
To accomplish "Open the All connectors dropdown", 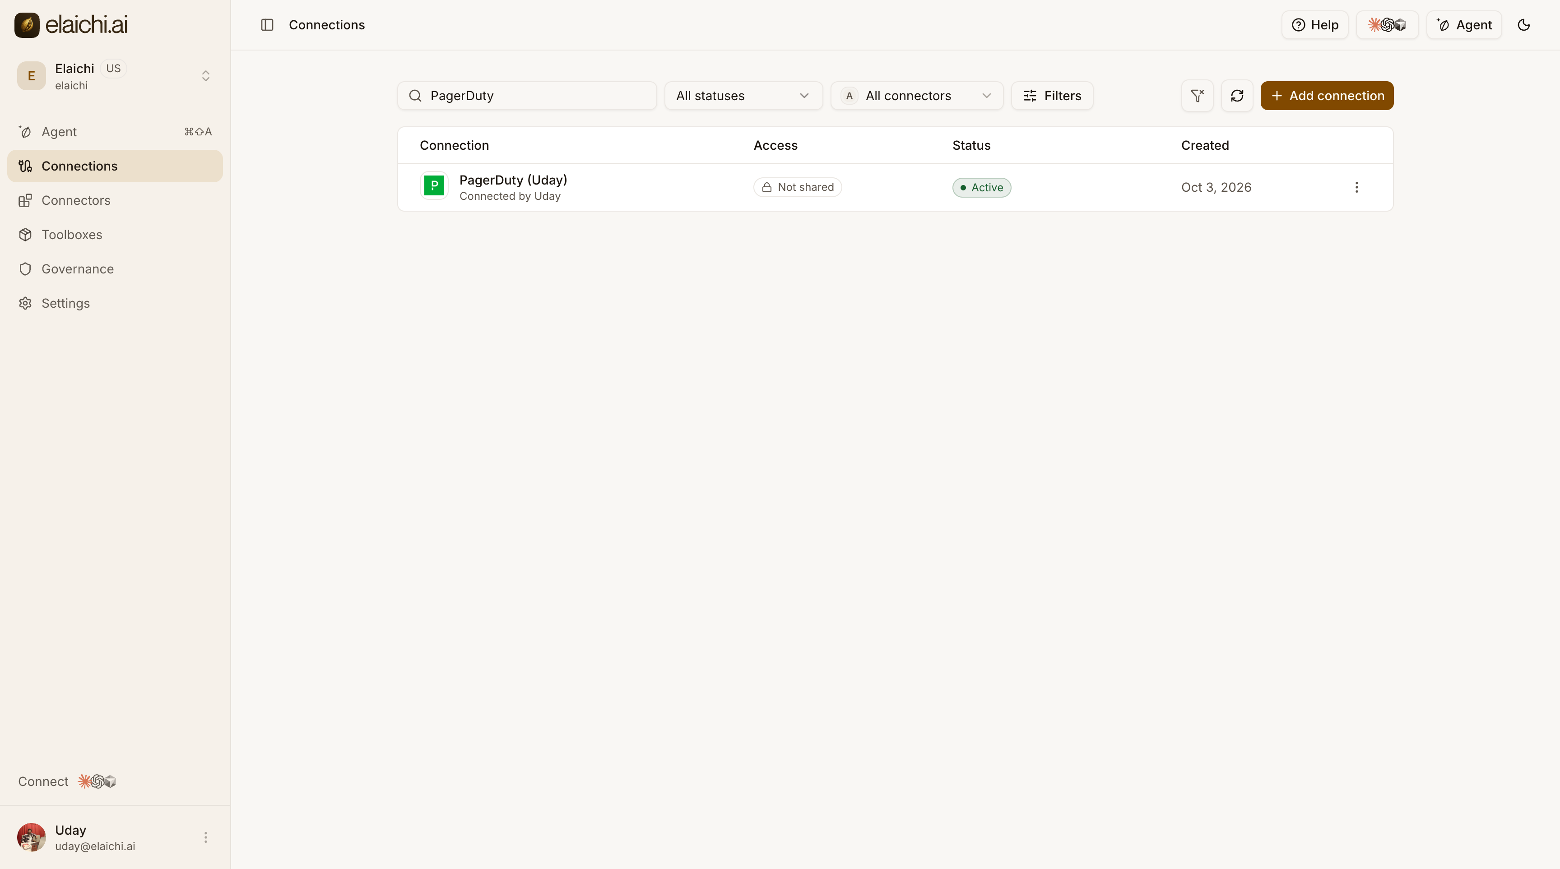I will click(x=917, y=96).
